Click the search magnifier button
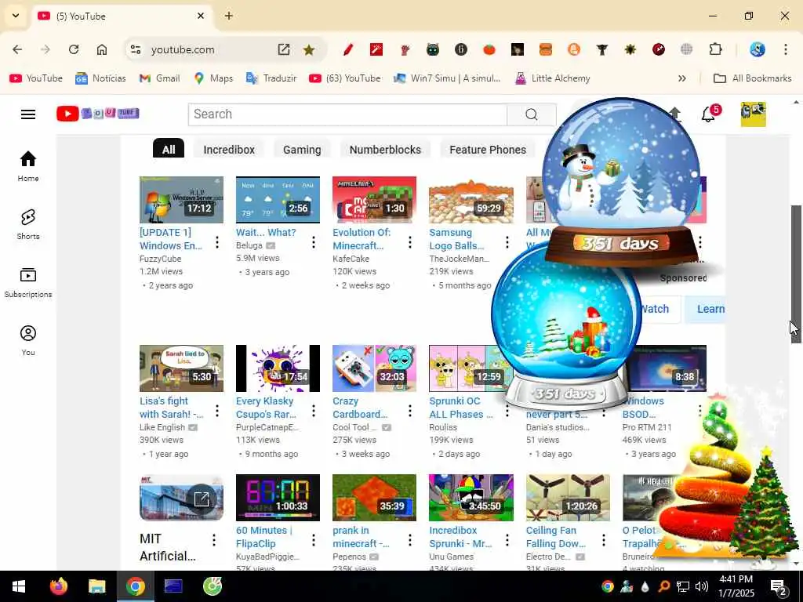803x602 pixels. (532, 114)
